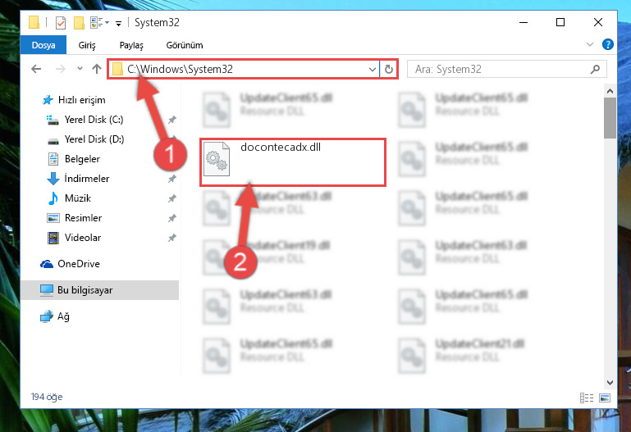Open the recent locations dropdown arrow
The image size is (631, 432).
(80, 69)
